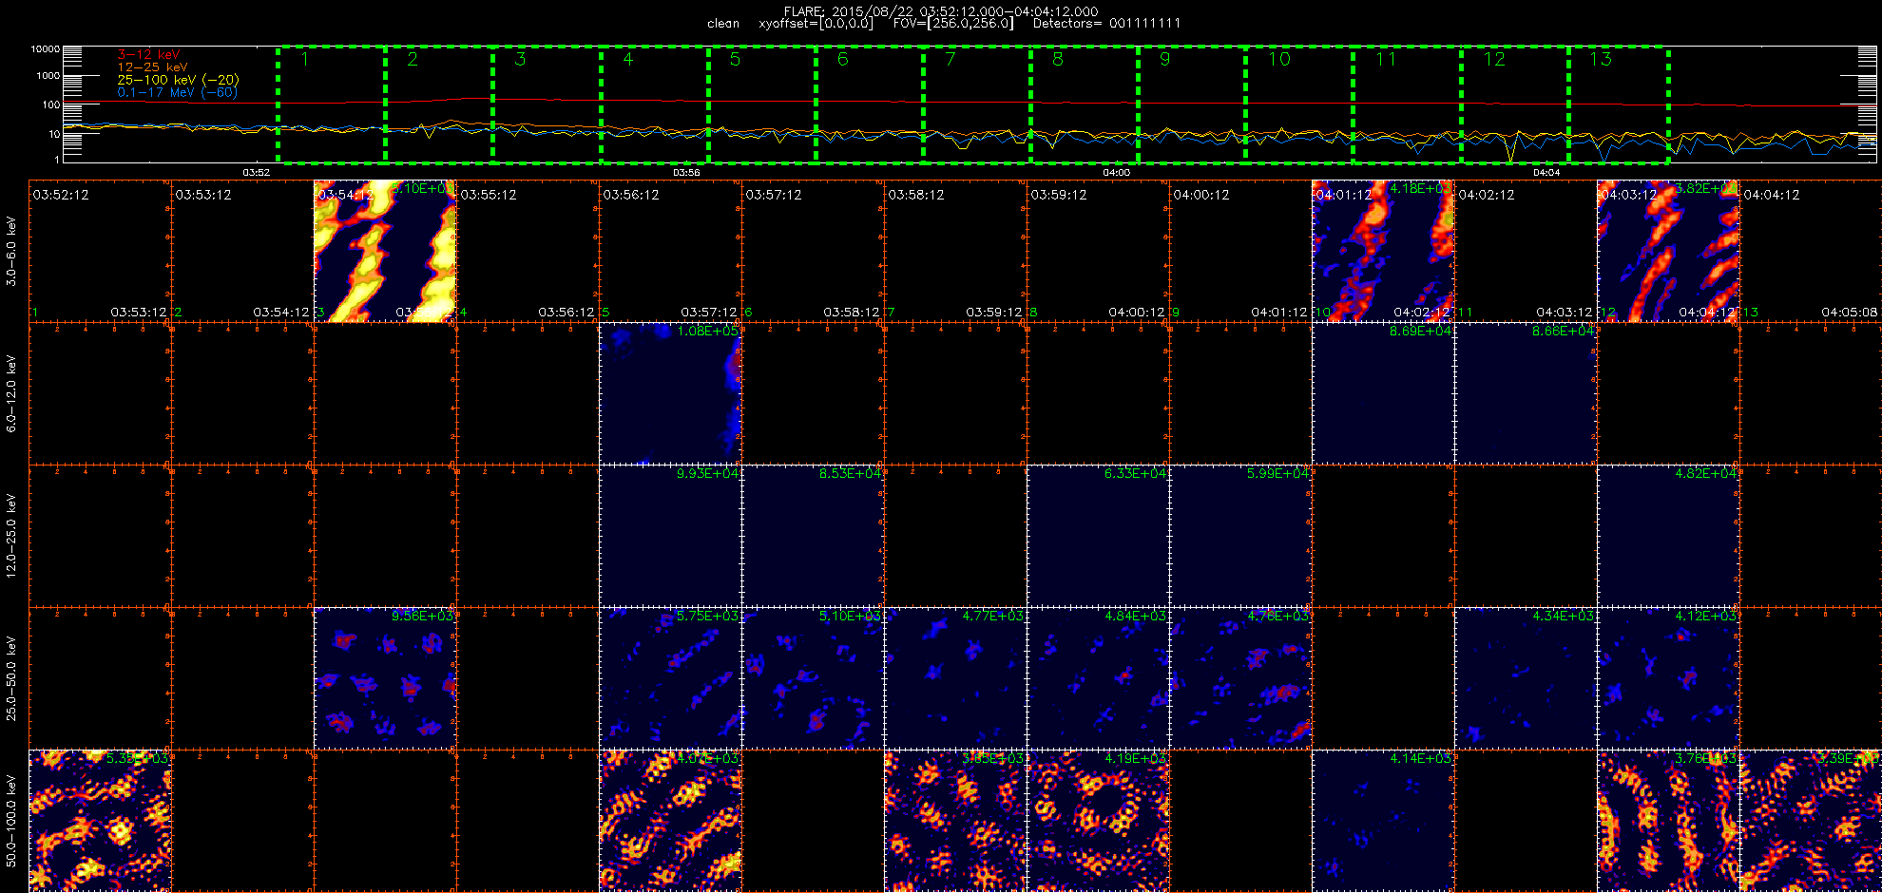Pick interval 6 in the lightcurve plot
Viewport: 1882px width, 893px height.
pos(842,59)
